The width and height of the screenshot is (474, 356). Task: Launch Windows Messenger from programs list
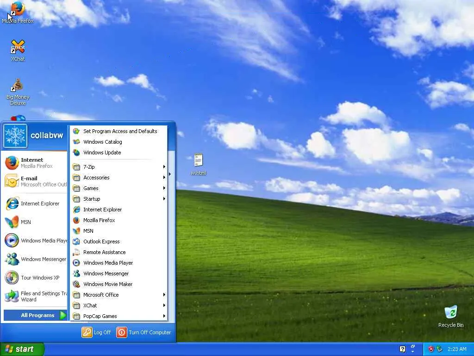tap(119, 273)
